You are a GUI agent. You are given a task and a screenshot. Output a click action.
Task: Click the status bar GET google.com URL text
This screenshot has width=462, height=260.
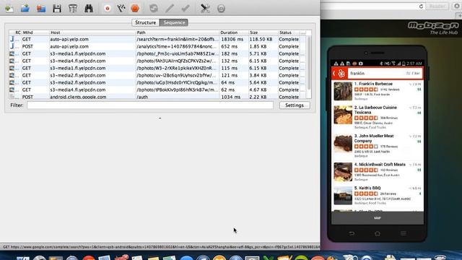161,247
